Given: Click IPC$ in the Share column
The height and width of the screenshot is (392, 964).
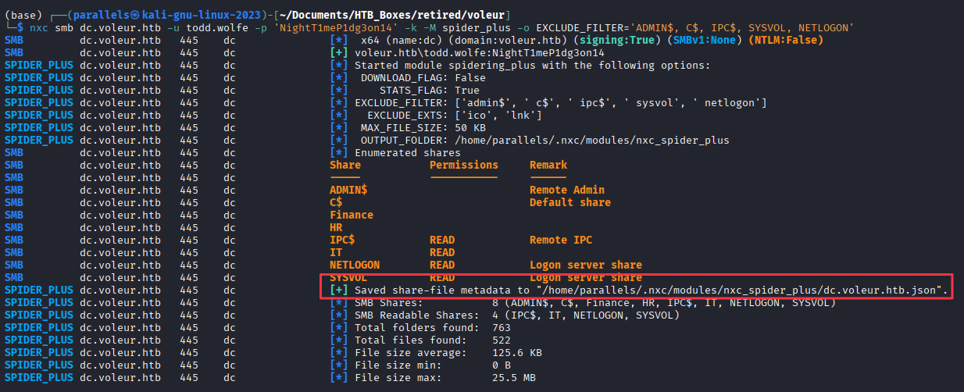Looking at the screenshot, I should click(x=342, y=240).
